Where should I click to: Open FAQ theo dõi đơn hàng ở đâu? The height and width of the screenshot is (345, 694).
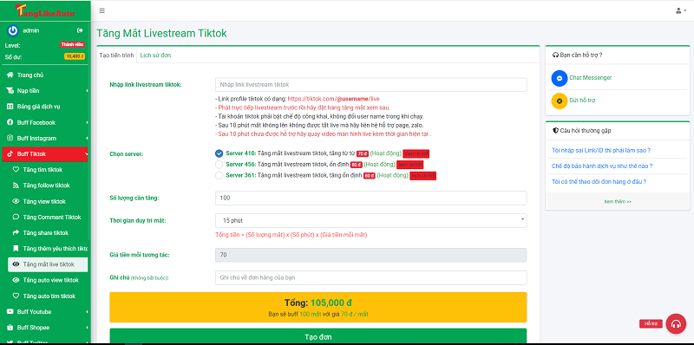click(599, 181)
